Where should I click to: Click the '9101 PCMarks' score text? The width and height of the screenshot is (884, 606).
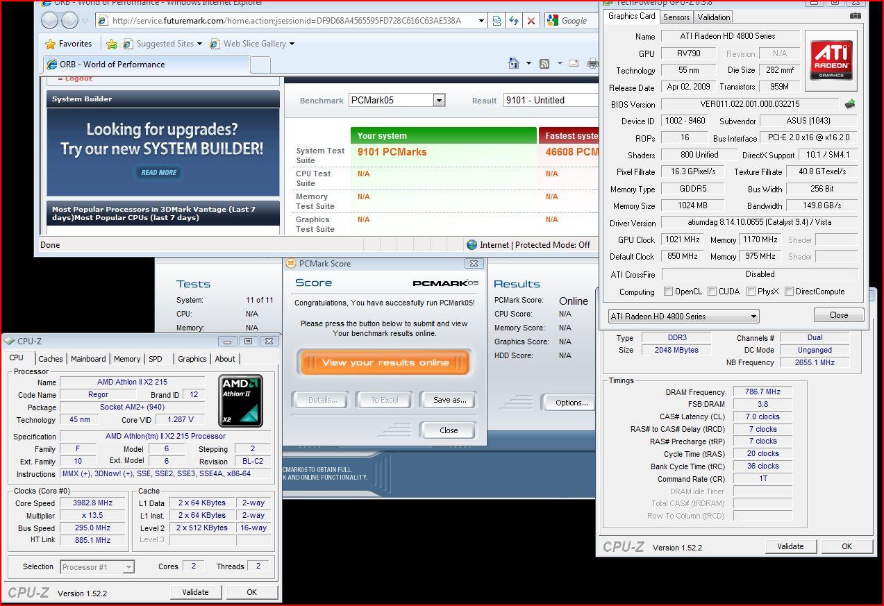pos(392,152)
